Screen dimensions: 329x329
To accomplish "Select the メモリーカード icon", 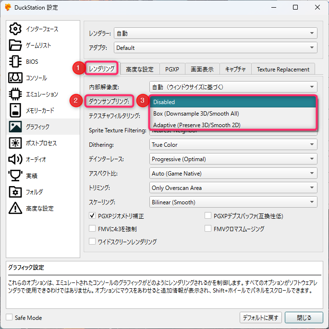I will coord(16,110).
